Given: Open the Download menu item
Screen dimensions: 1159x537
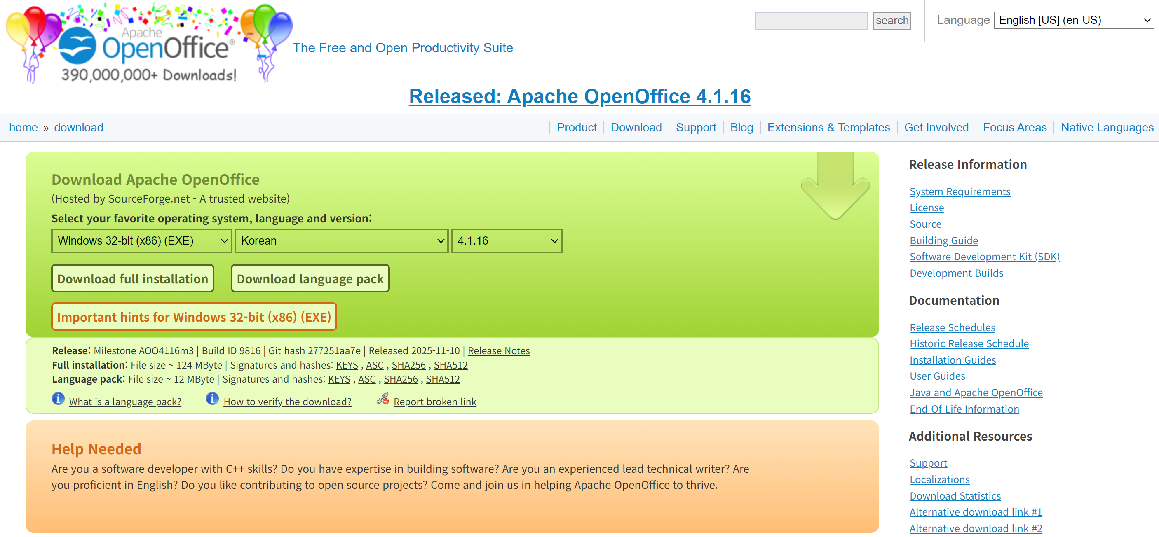Looking at the screenshot, I should pos(636,128).
